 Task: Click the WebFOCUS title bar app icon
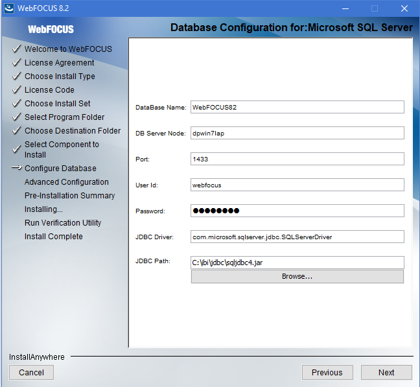[x=9, y=8]
